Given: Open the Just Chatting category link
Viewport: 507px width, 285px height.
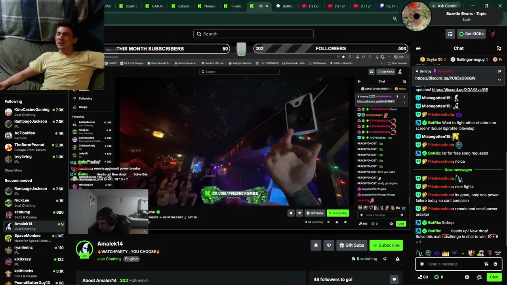Looking at the screenshot, I should (x=109, y=259).
